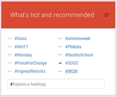This screenshot has height=97, width=117.
Task: Go to the #BacktoSchool hashtag
Action: 79,55
